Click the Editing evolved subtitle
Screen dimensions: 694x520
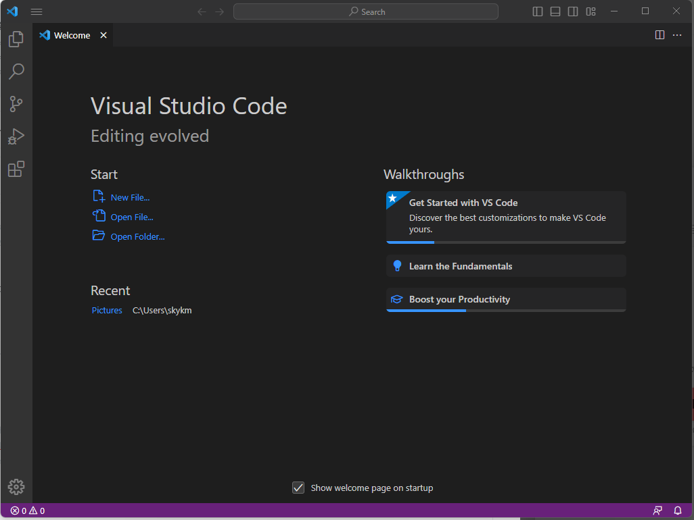tap(149, 136)
